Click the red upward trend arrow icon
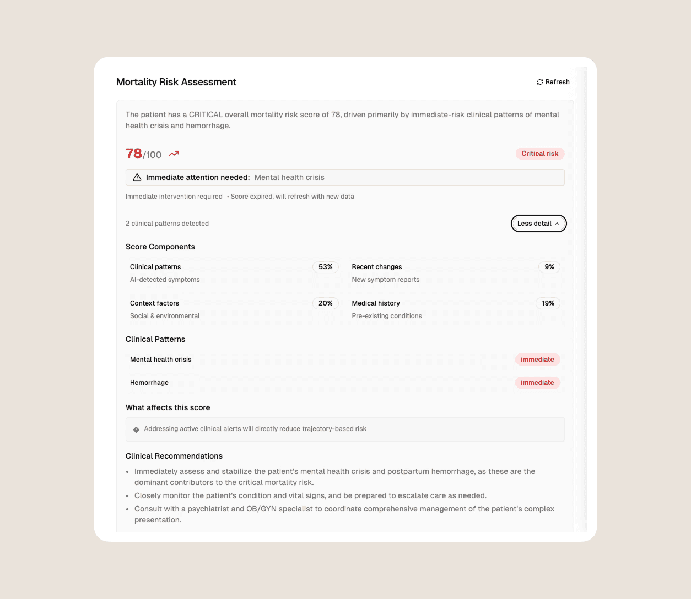Screen dimensions: 691x599 pyautogui.click(x=174, y=154)
